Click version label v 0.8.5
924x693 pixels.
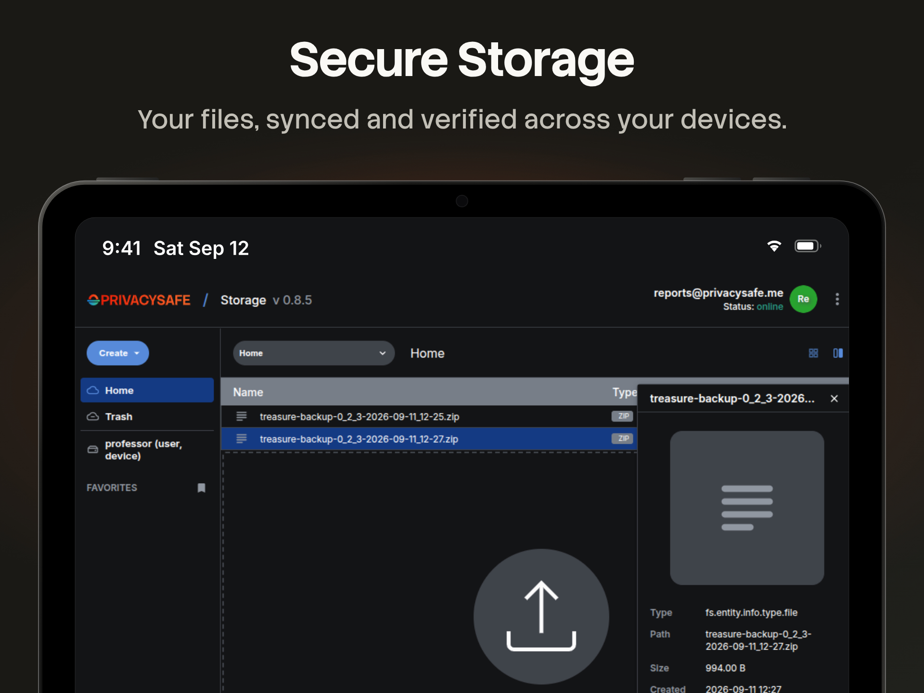pyautogui.click(x=292, y=300)
